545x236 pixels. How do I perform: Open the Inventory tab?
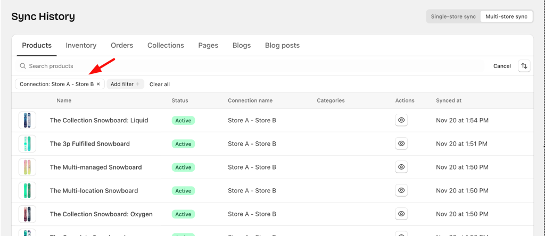click(x=81, y=45)
